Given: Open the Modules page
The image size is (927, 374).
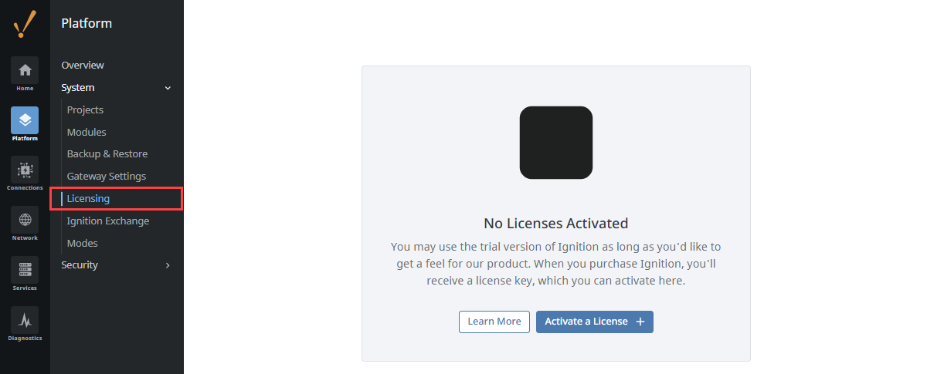Looking at the screenshot, I should click(x=87, y=133).
